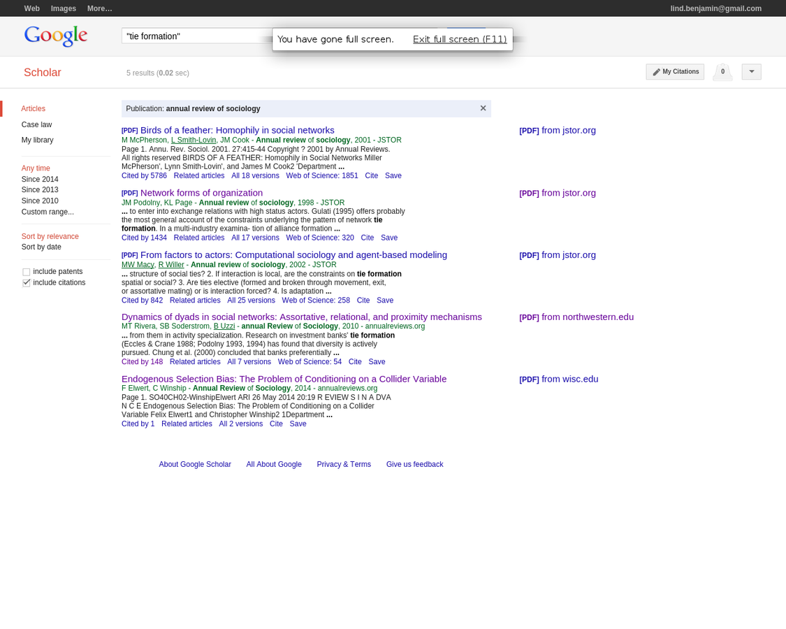Viewport: 786px width, 629px height.
Task: Click author R Willer
Action: (x=171, y=264)
